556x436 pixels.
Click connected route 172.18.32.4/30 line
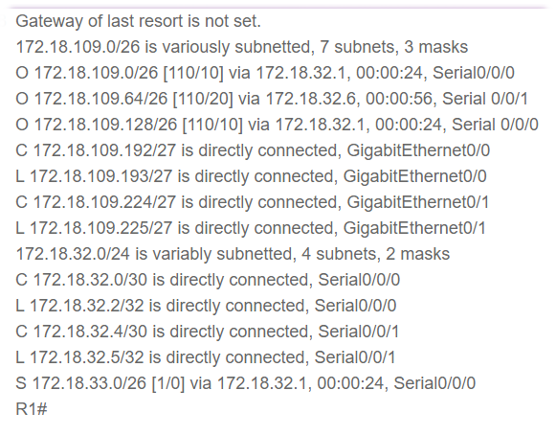pyautogui.click(x=208, y=332)
